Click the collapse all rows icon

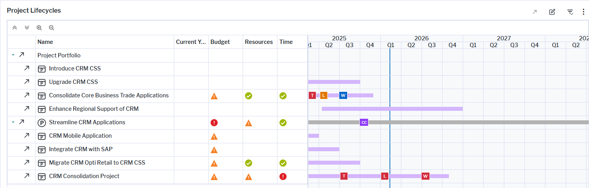tap(15, 28)
